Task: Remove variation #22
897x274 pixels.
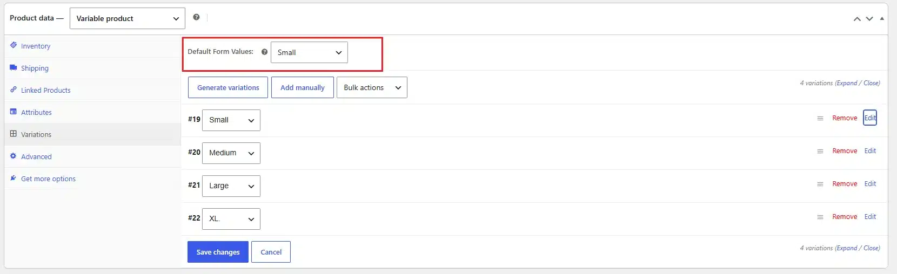Action: pos(845,217)
